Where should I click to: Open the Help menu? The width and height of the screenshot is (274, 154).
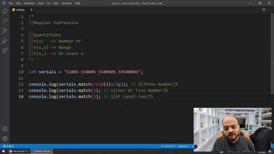[x=77, y=3]
